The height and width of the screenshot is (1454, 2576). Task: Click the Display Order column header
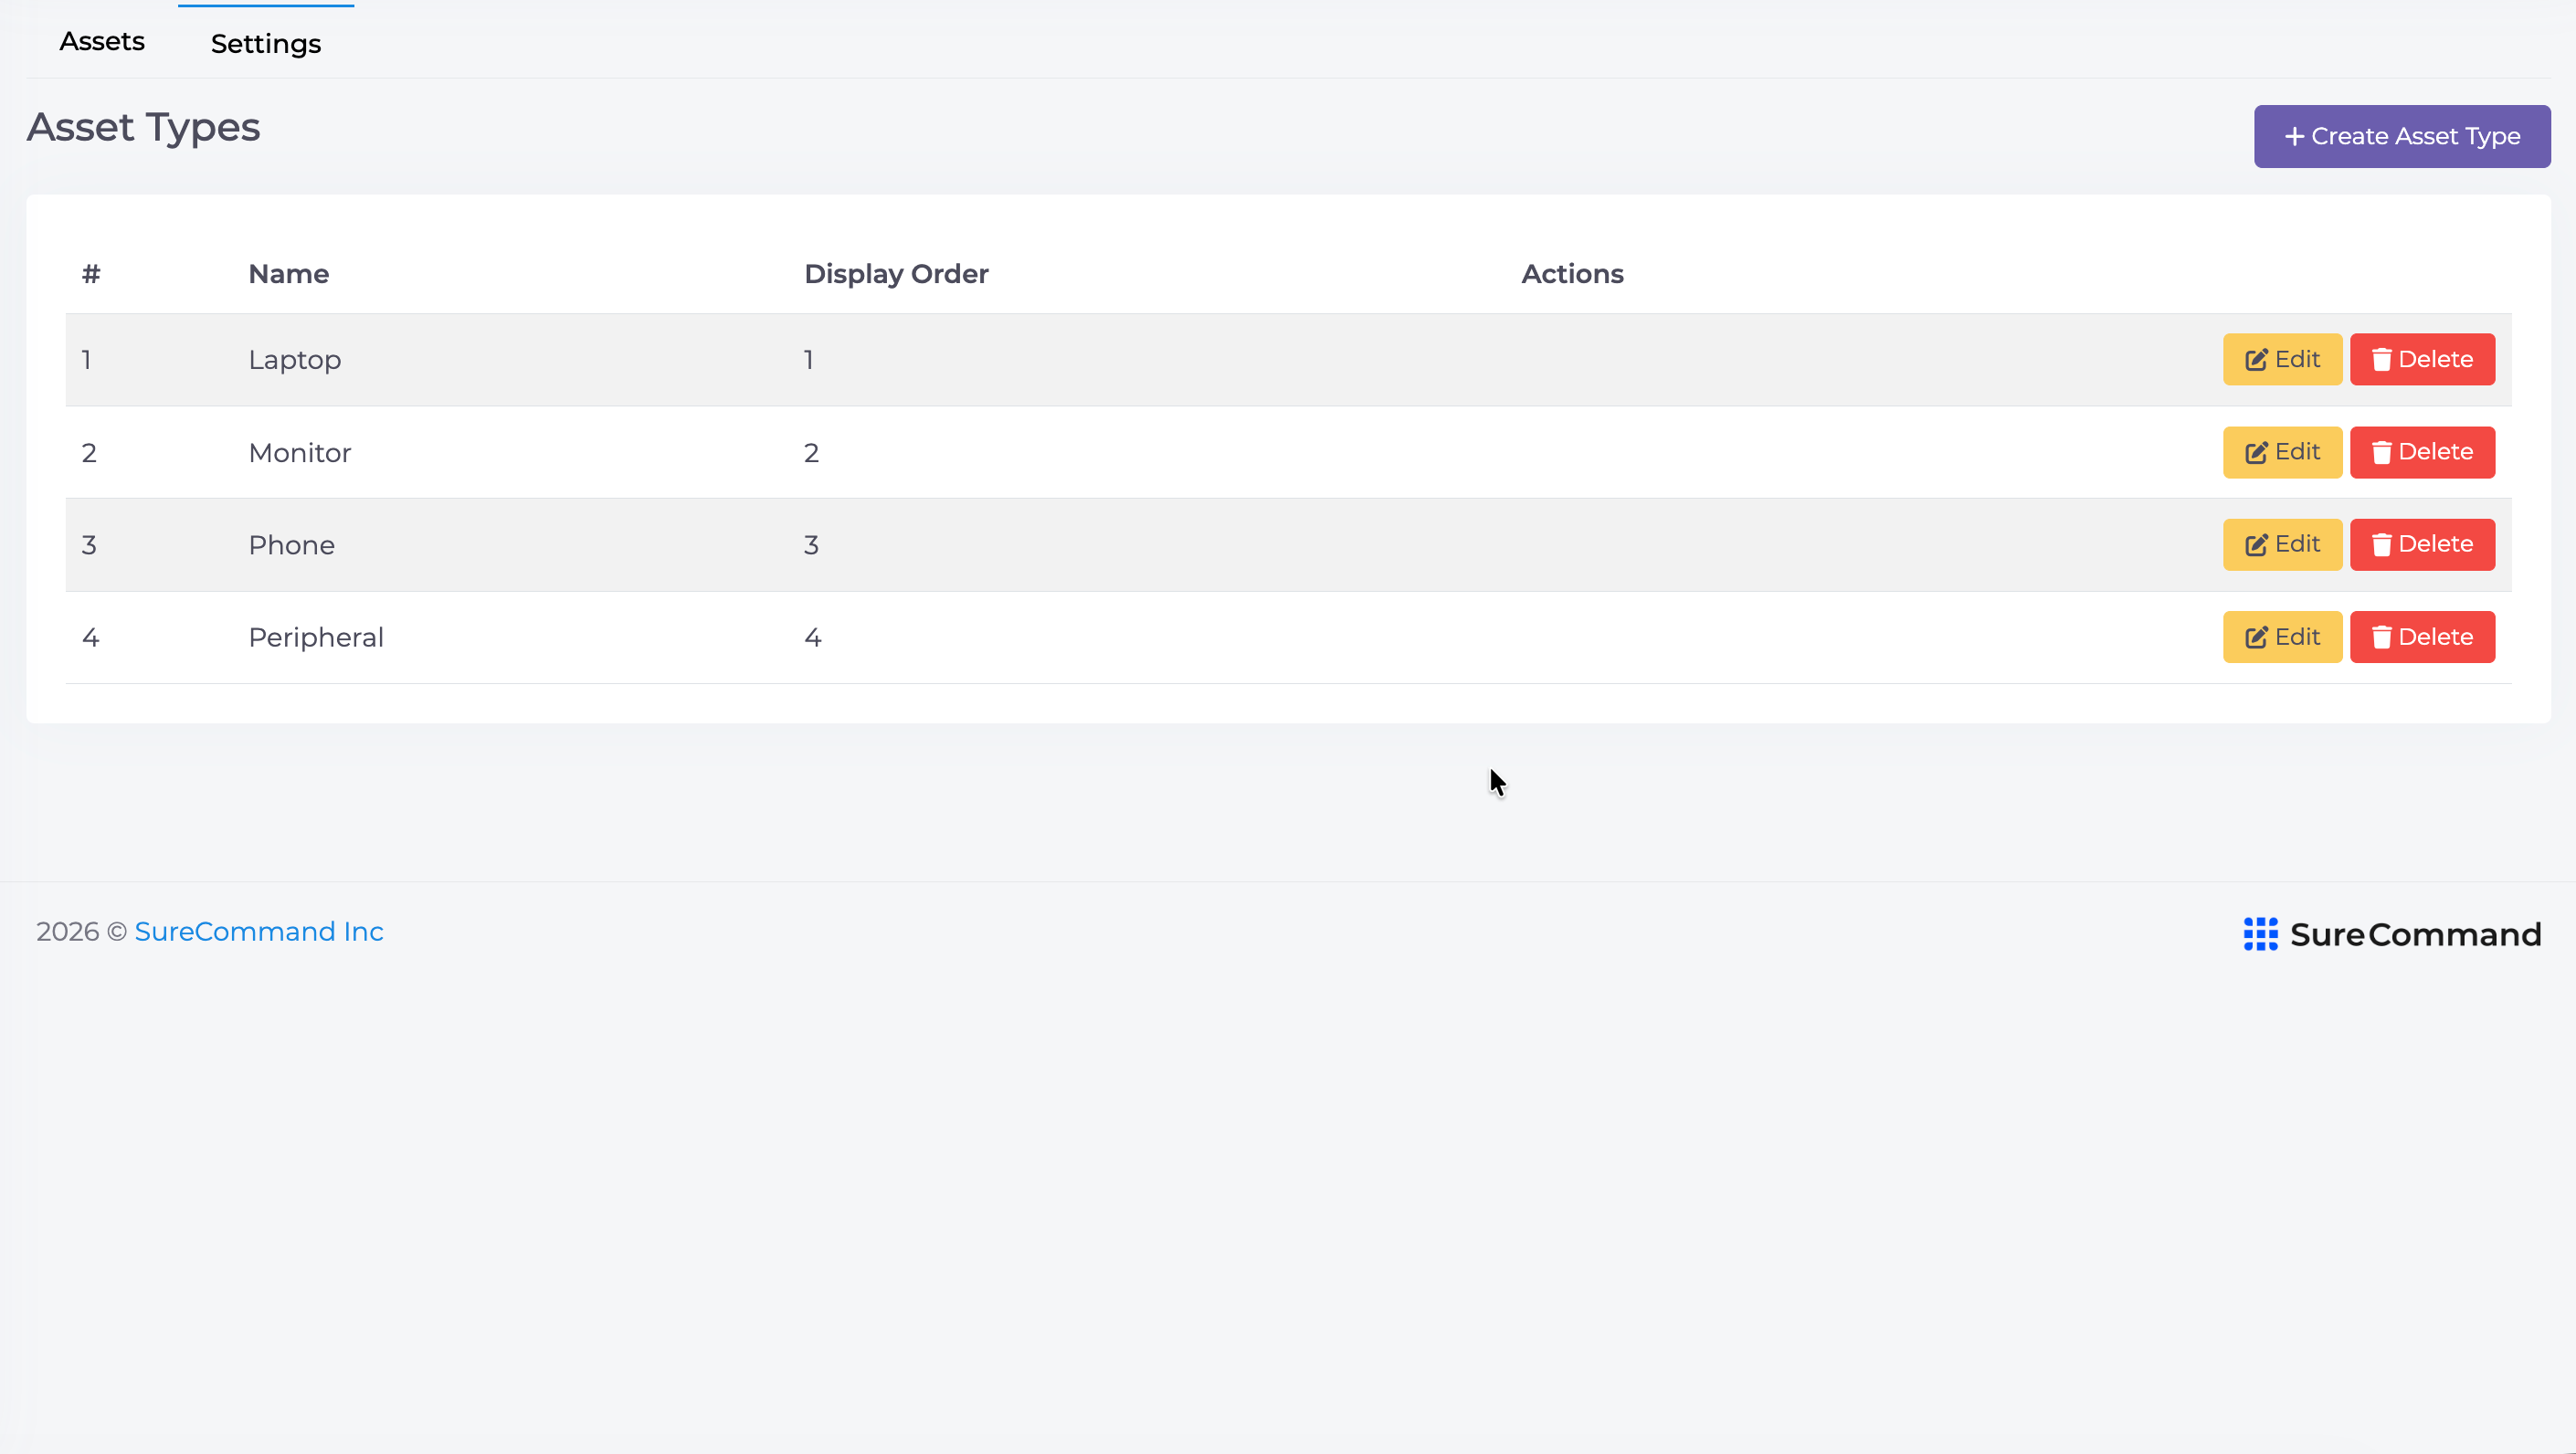click(896, 274)
